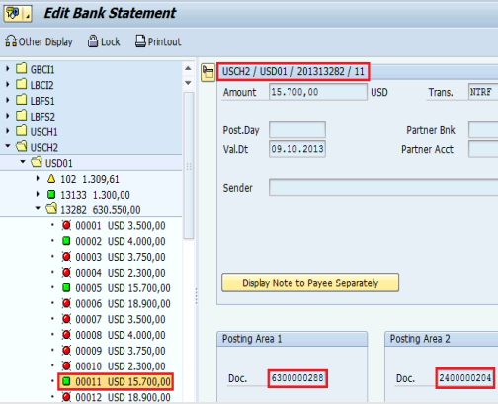Click red status icon of item 00008

[66, 335]
